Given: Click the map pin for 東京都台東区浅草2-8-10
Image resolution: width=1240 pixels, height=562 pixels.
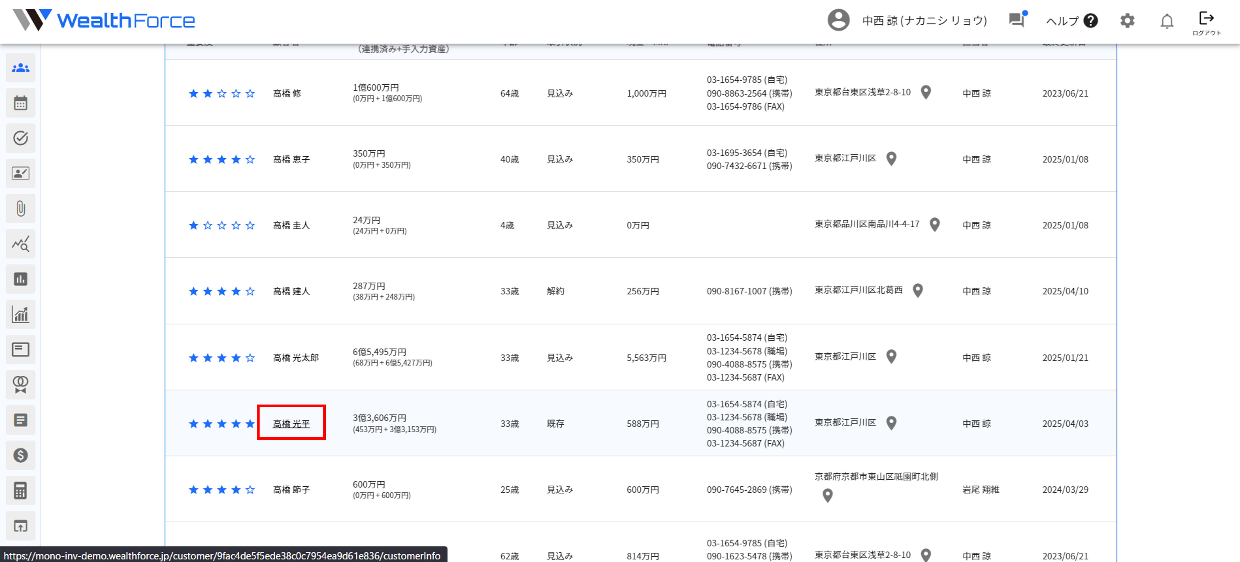Looking at the screenshot, I should [x=925, y=92].
